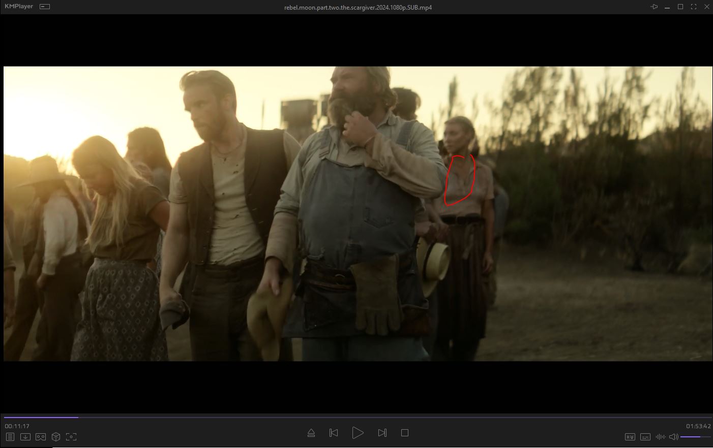Mute the speaker volume
Screen dimensions: 713x448
(x=673, y=437)
